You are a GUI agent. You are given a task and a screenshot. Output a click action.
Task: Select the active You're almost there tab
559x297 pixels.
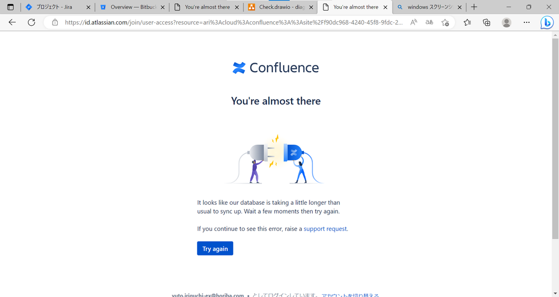coord(355,7)
